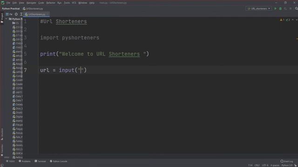Image resolution: width=298 pixels, height=167 pixels.
Task: Click the stop process icon
Action: pos(291,8)
